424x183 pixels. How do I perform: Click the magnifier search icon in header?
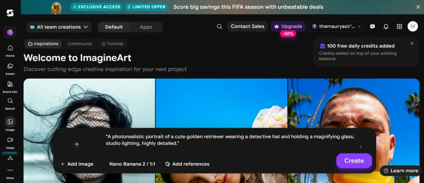tap(219, 26)
